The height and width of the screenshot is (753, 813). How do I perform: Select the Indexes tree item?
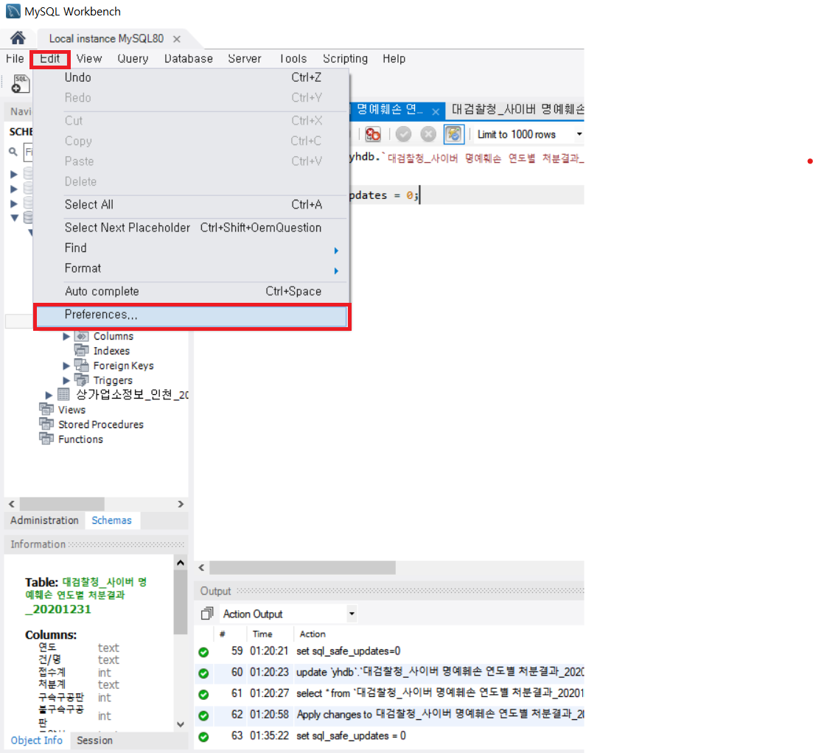111,351
